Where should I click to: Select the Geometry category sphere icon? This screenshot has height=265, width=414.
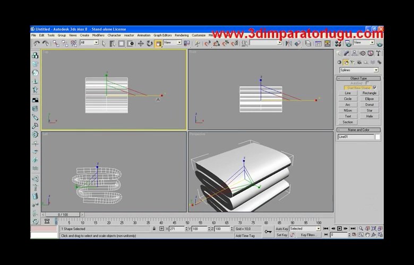point(339,63)
